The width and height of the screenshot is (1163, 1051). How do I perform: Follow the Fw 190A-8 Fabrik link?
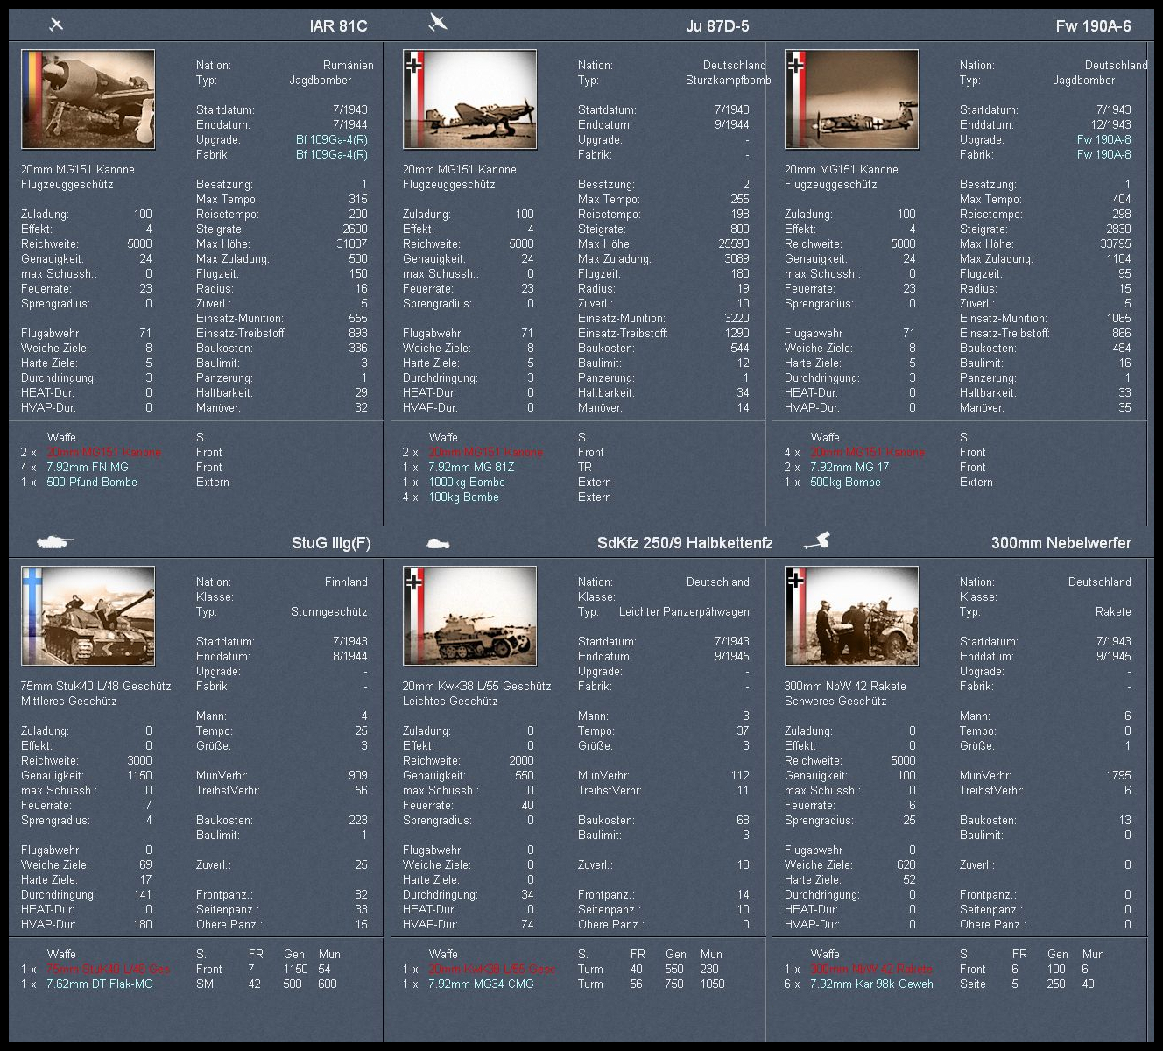coord(1104,155)
